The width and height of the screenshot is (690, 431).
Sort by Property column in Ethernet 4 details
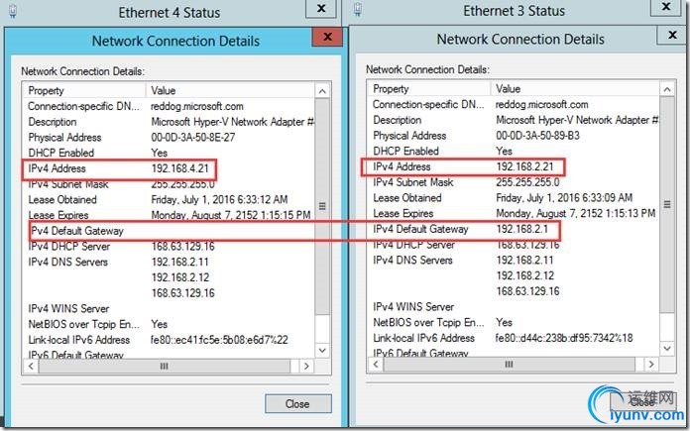coord(84,90)
